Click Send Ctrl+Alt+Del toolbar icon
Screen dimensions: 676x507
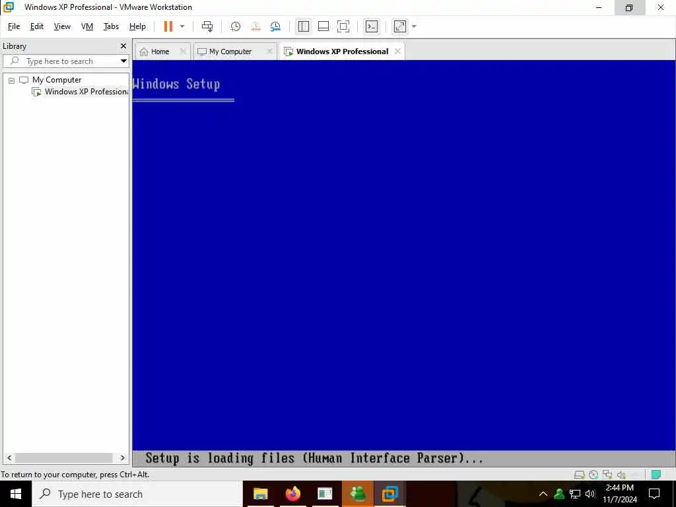(207, 26)
